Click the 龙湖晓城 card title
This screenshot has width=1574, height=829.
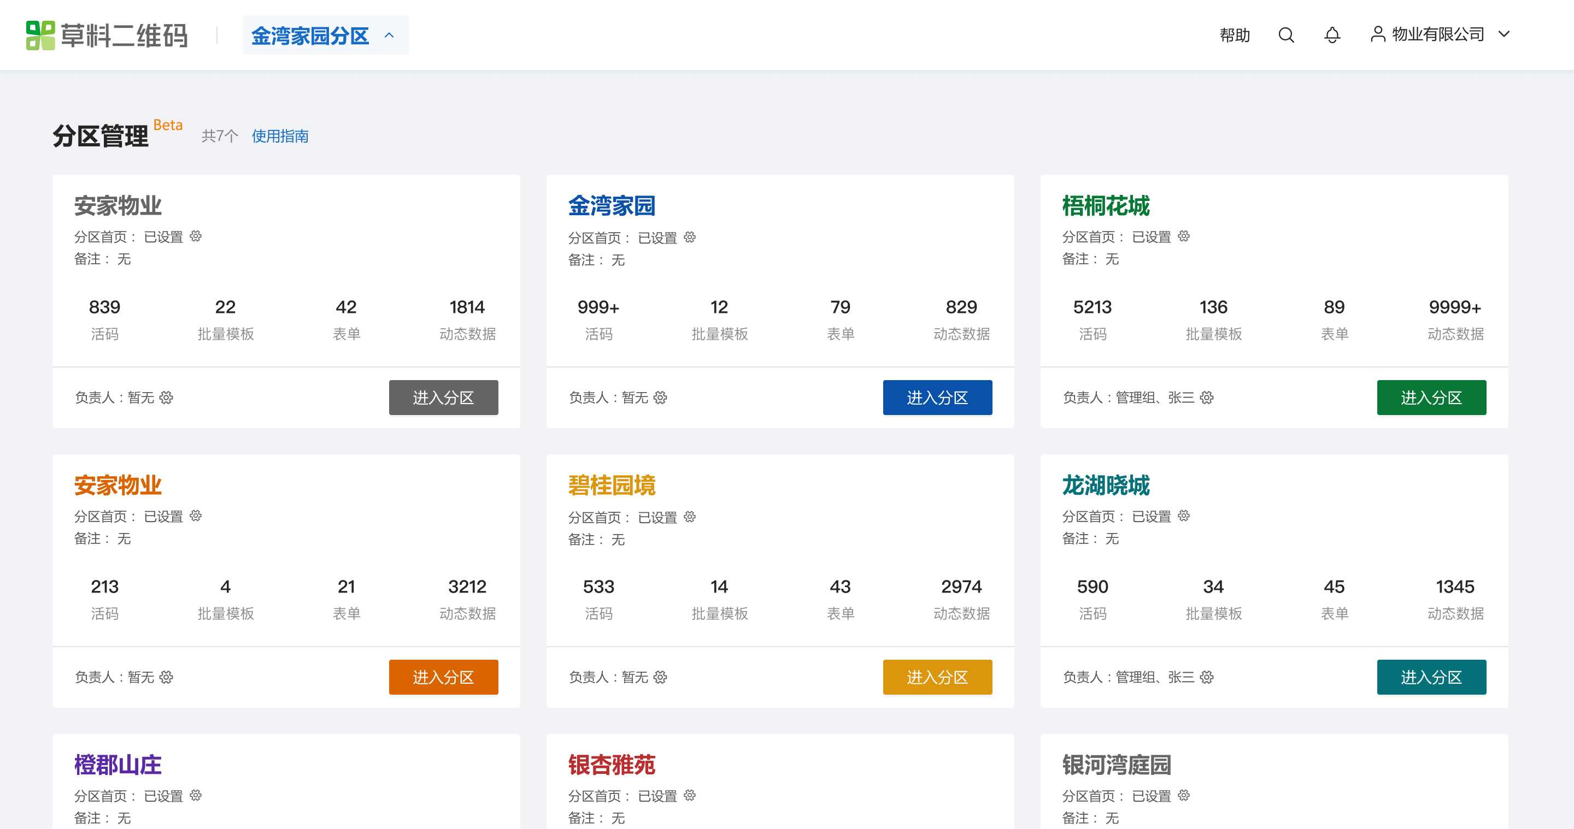pos(1106,485)
